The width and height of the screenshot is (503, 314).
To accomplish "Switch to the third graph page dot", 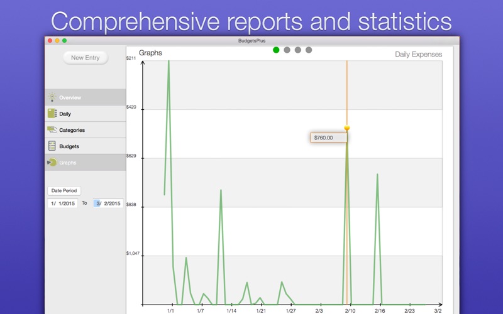I will (x=297, y=50).
